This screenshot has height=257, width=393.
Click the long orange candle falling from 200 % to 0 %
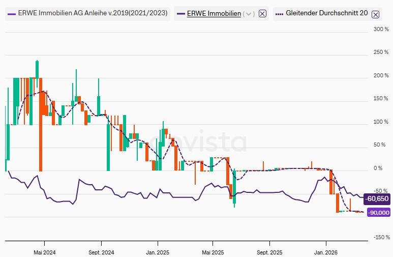41,125
